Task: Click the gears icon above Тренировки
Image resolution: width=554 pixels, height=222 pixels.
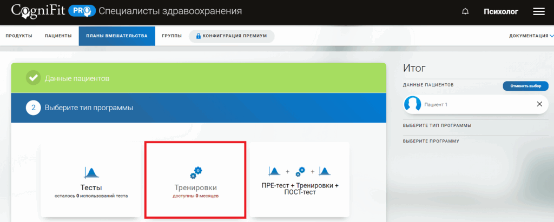Action: click(x=196, y=172)
